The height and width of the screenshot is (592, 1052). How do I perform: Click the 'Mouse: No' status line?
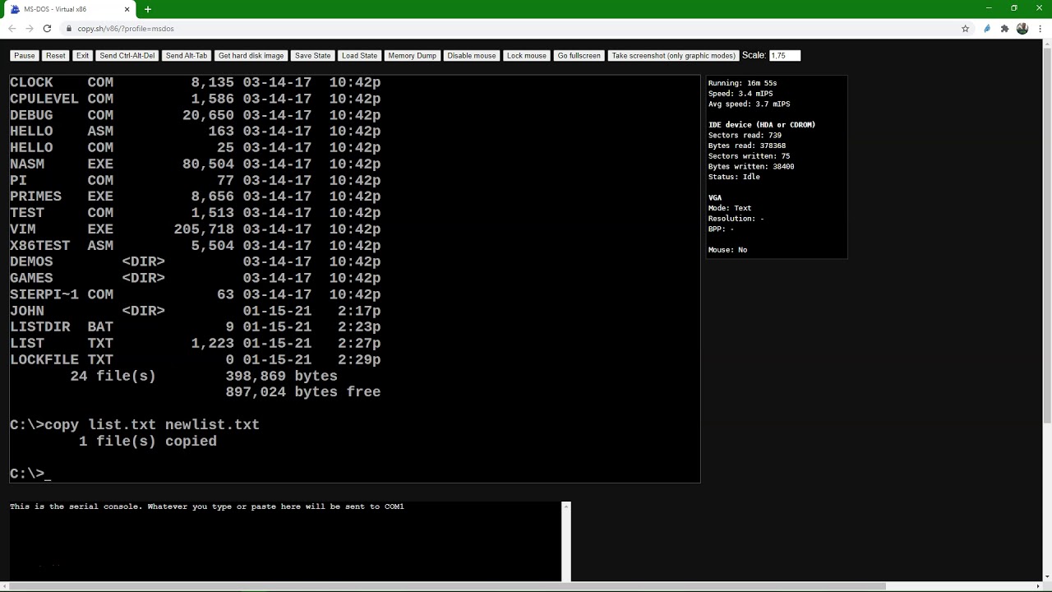(x=728, y=249)
